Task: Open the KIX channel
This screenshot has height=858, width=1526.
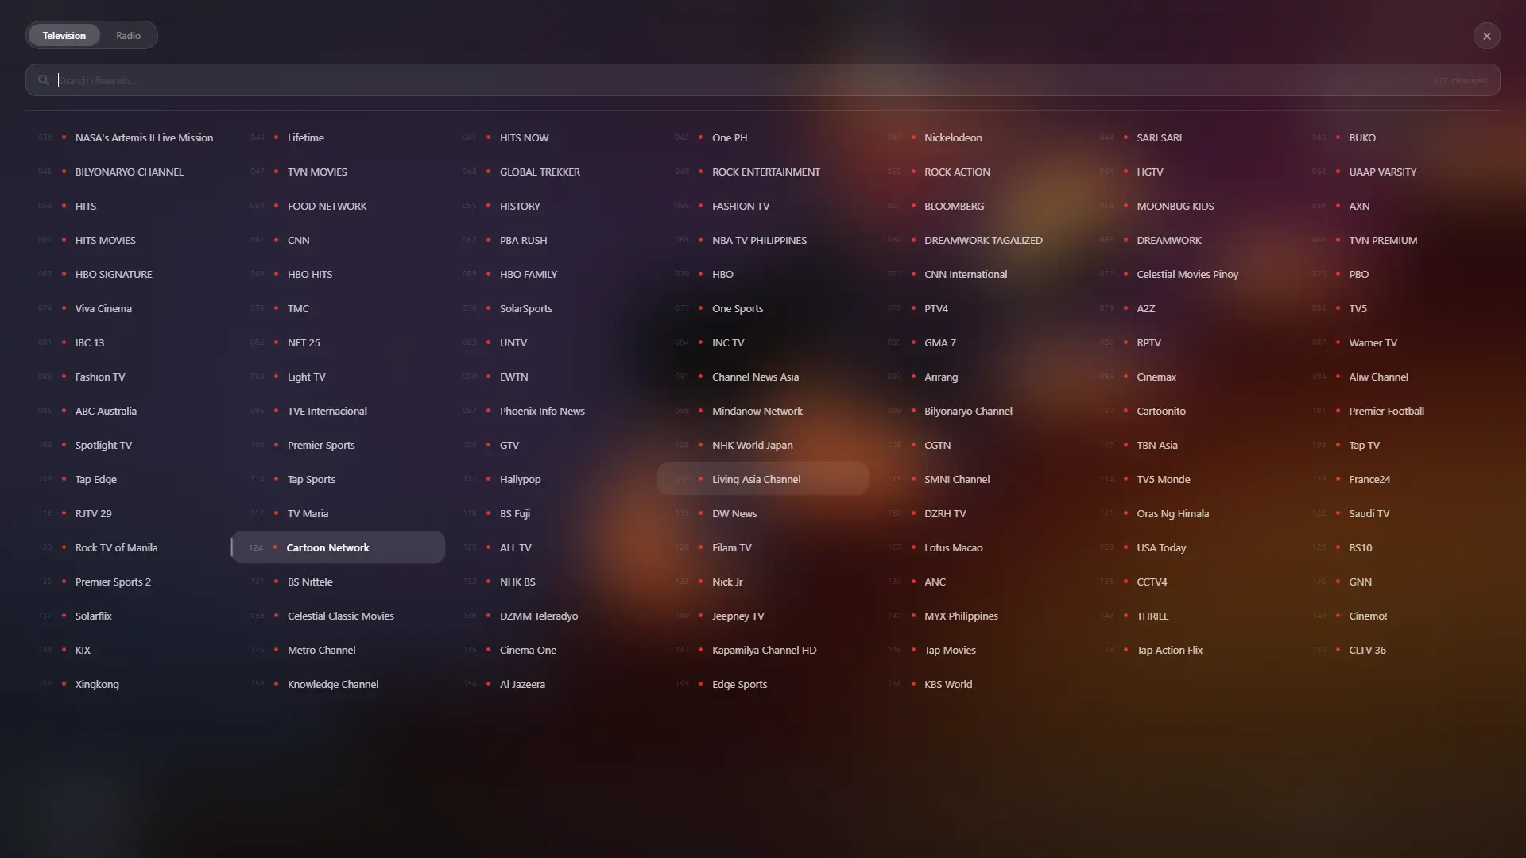Action: point(126,650)
